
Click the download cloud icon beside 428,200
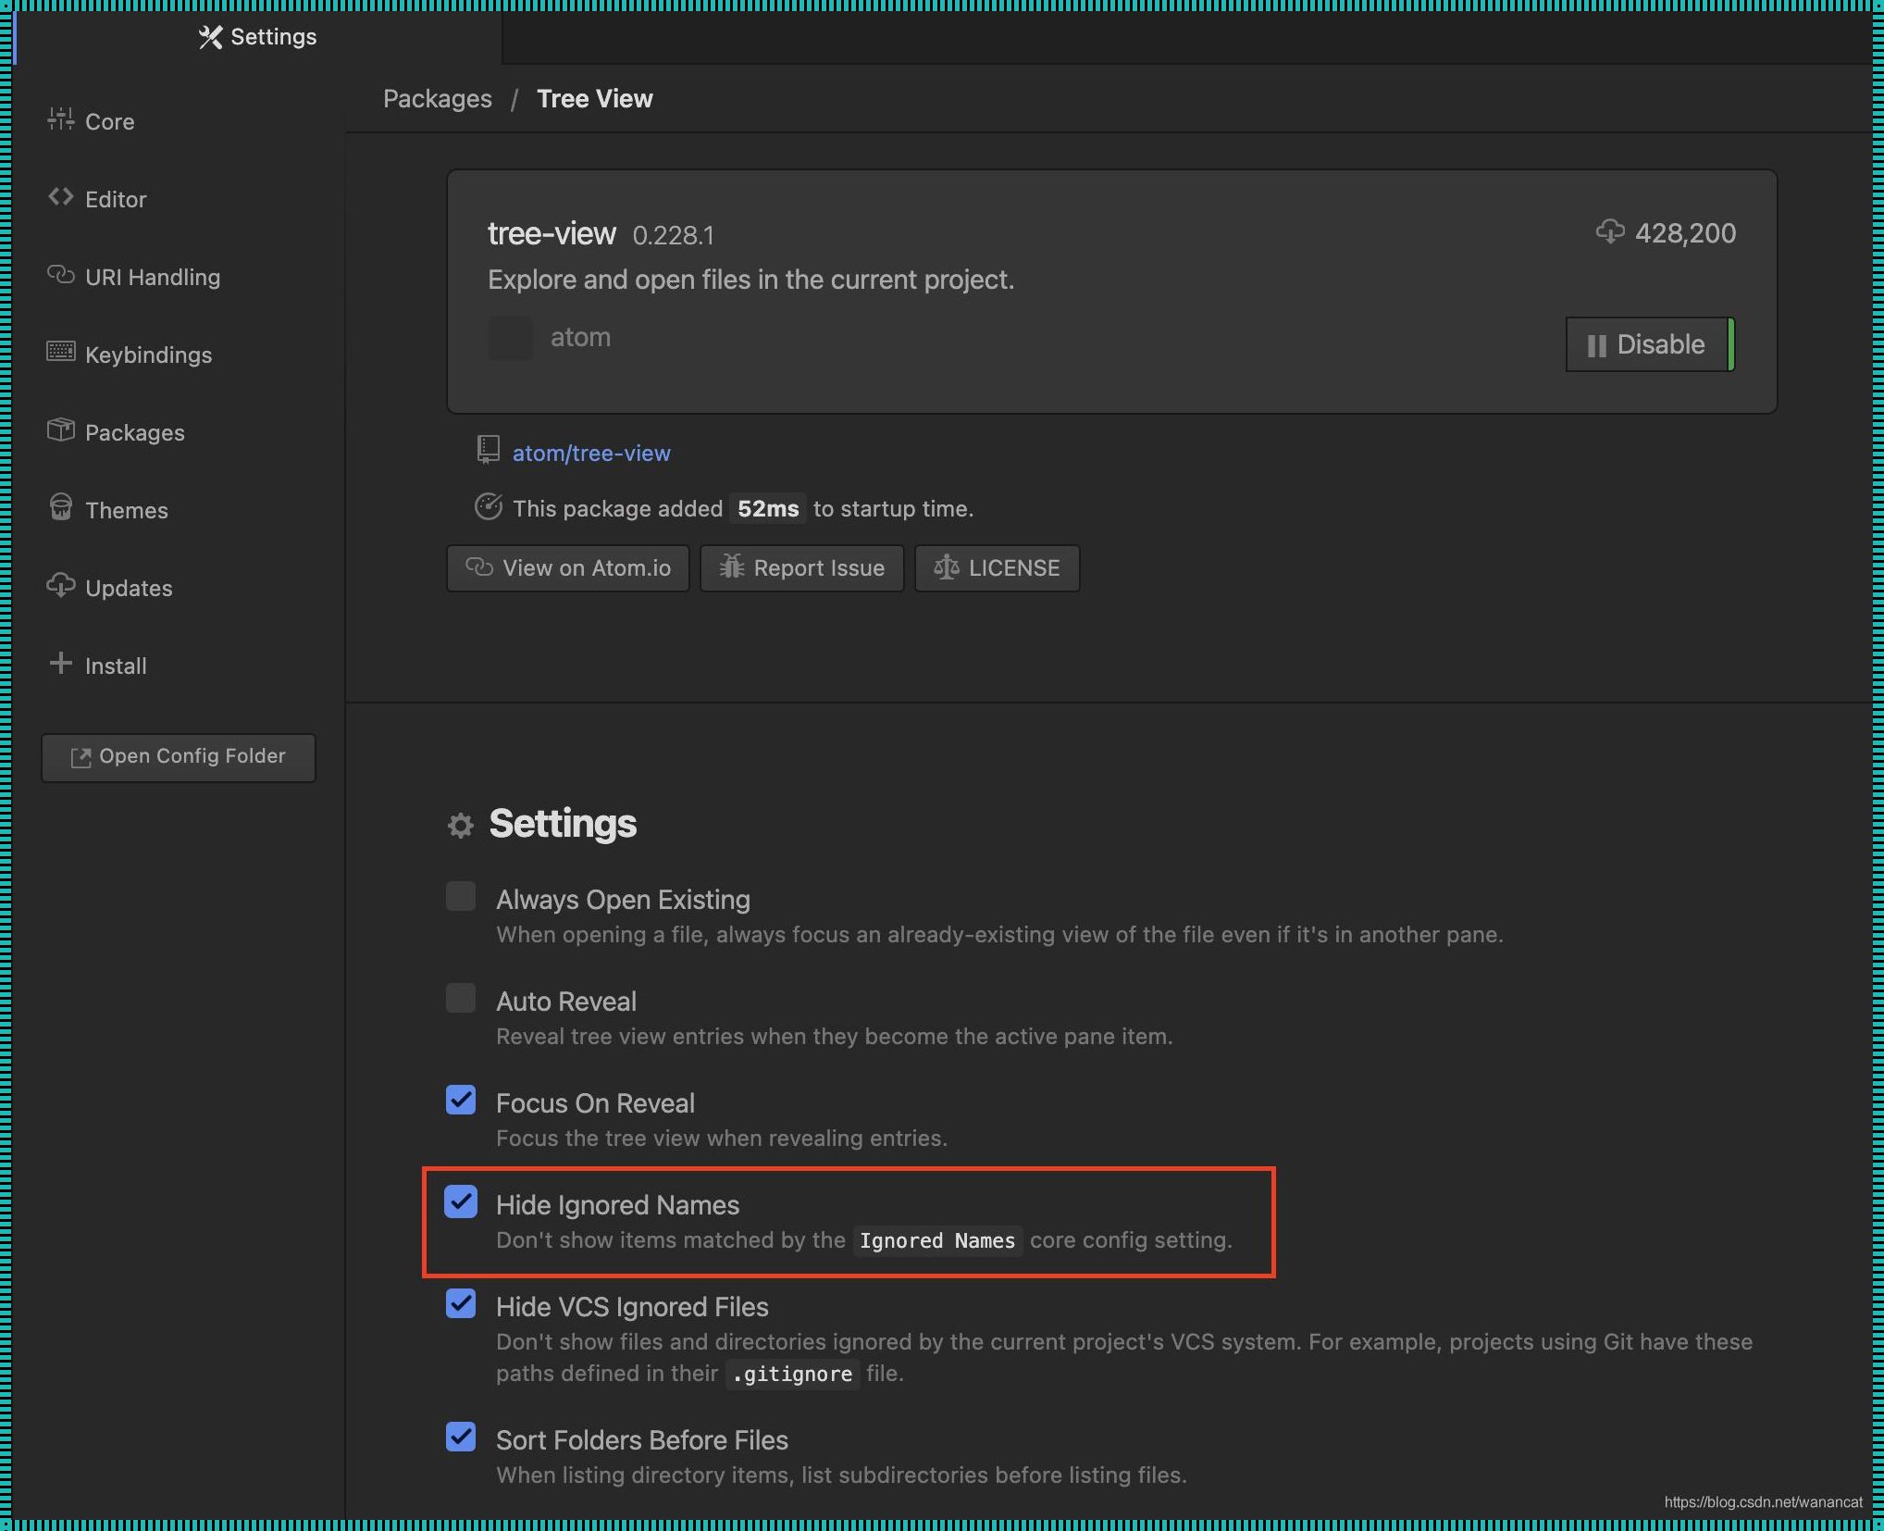(x=1610, y=231)
